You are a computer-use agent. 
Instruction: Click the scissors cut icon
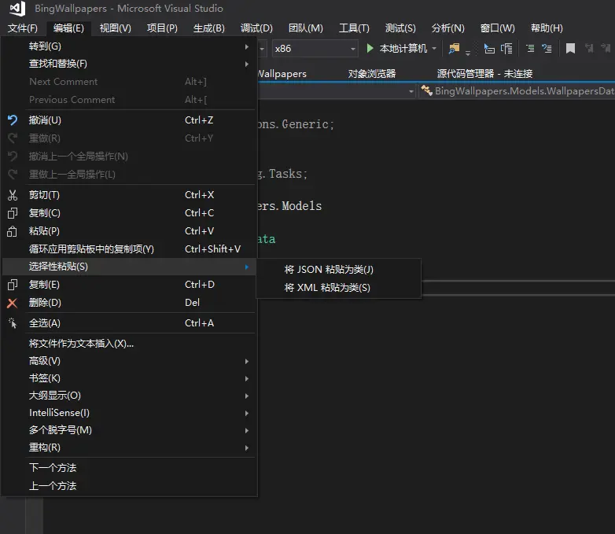[13, 195]
